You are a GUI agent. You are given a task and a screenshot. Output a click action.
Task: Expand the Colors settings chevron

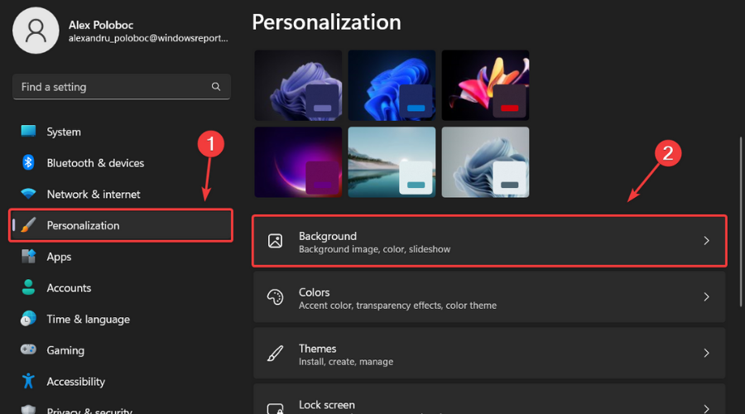point(706,297)
